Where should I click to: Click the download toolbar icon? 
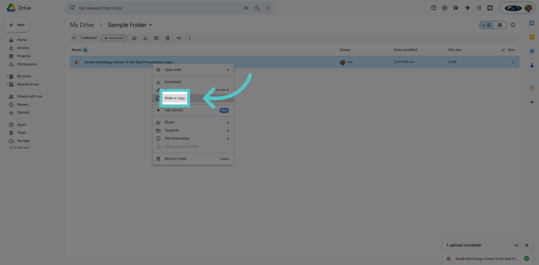(145, 38)
